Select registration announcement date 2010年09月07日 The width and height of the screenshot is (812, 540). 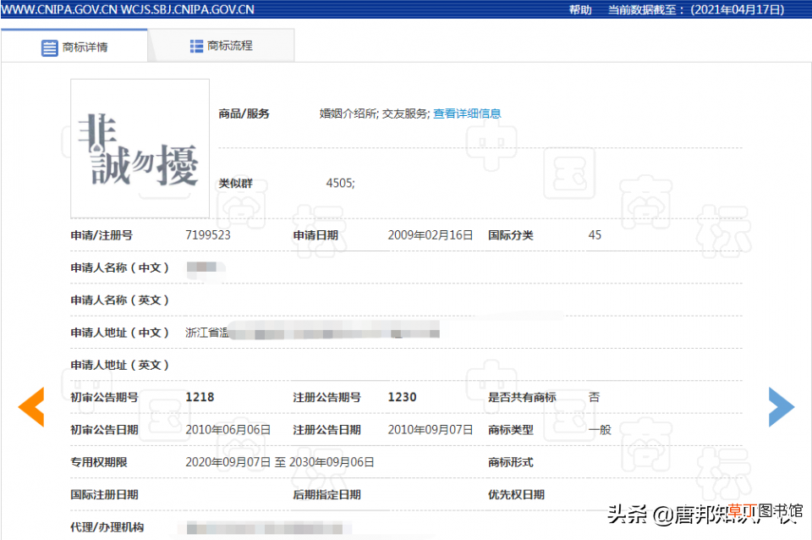431,430
